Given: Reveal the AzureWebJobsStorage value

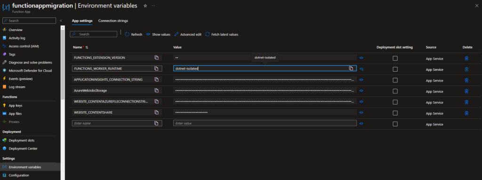Looking at the screenshot, I should tap(361, 91).
